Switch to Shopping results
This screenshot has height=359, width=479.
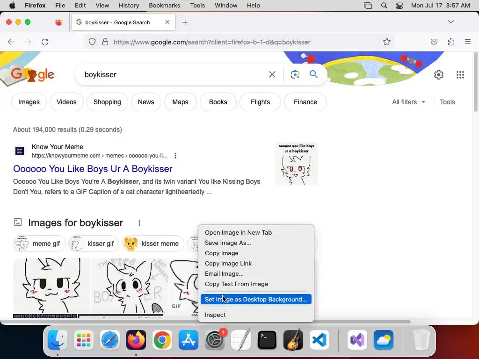click(x=107, y=102)
